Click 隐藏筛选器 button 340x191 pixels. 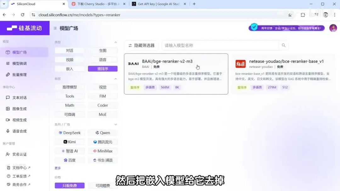141,46
